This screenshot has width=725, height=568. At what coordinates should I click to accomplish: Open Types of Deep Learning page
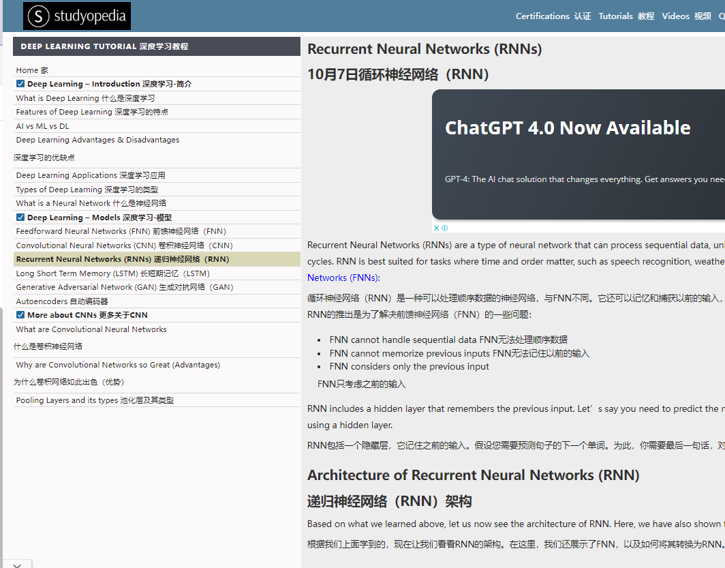[x=87, y=190]
